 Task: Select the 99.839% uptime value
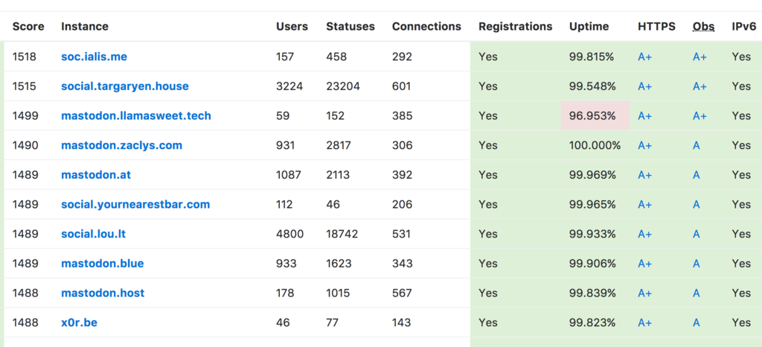592,293
